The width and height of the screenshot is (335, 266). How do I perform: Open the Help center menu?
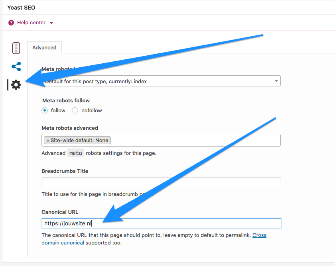(31, 23)
